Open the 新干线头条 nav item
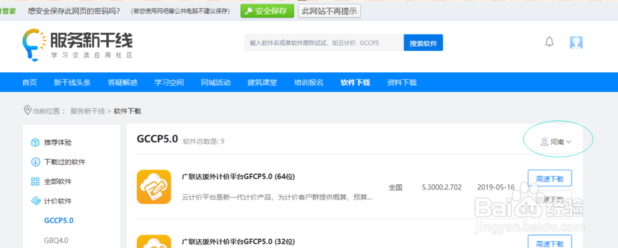Image resolution: width=618 pixels, height=248 pixels. pos(72,82)
